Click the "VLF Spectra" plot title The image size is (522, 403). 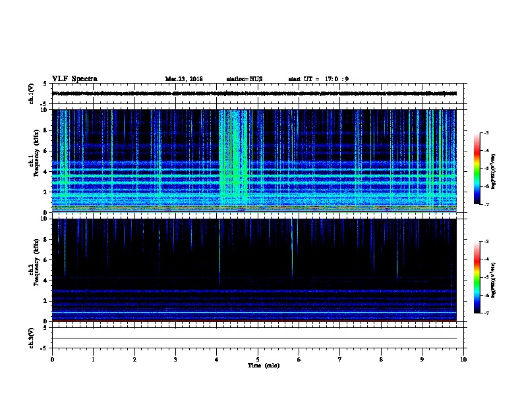(75, 79)
